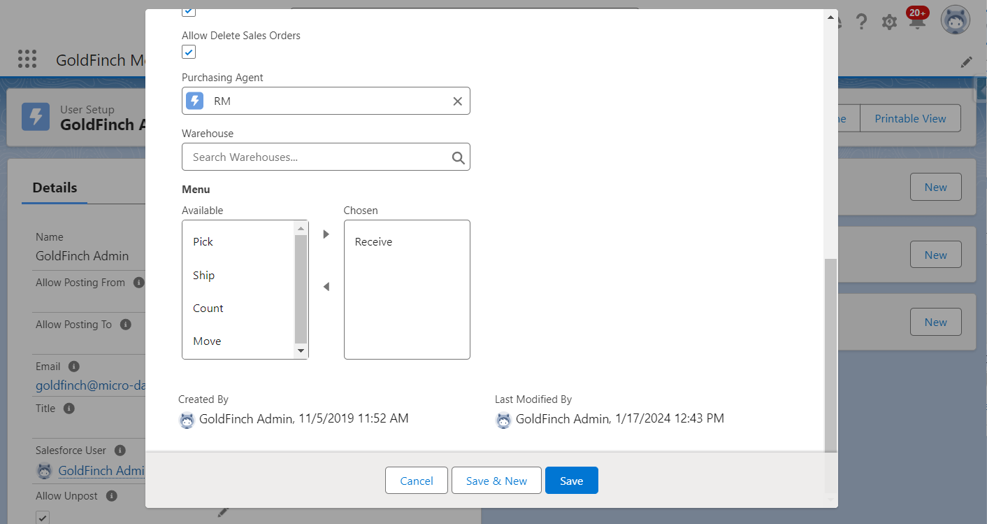Move selection to Chosen with right arrow
This screenshot has width=987, height=524.
click(326, 234)
